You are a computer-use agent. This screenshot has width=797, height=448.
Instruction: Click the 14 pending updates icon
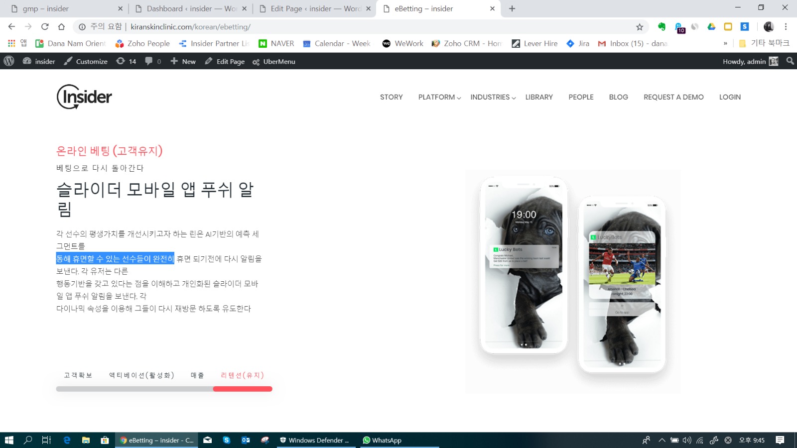(x=126, y=61)
